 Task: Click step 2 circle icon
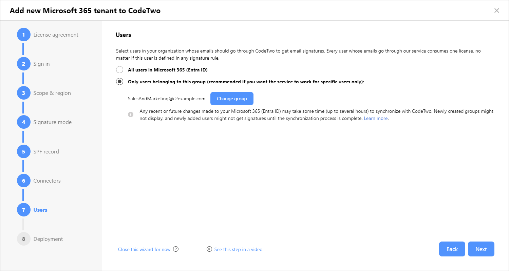23,64
